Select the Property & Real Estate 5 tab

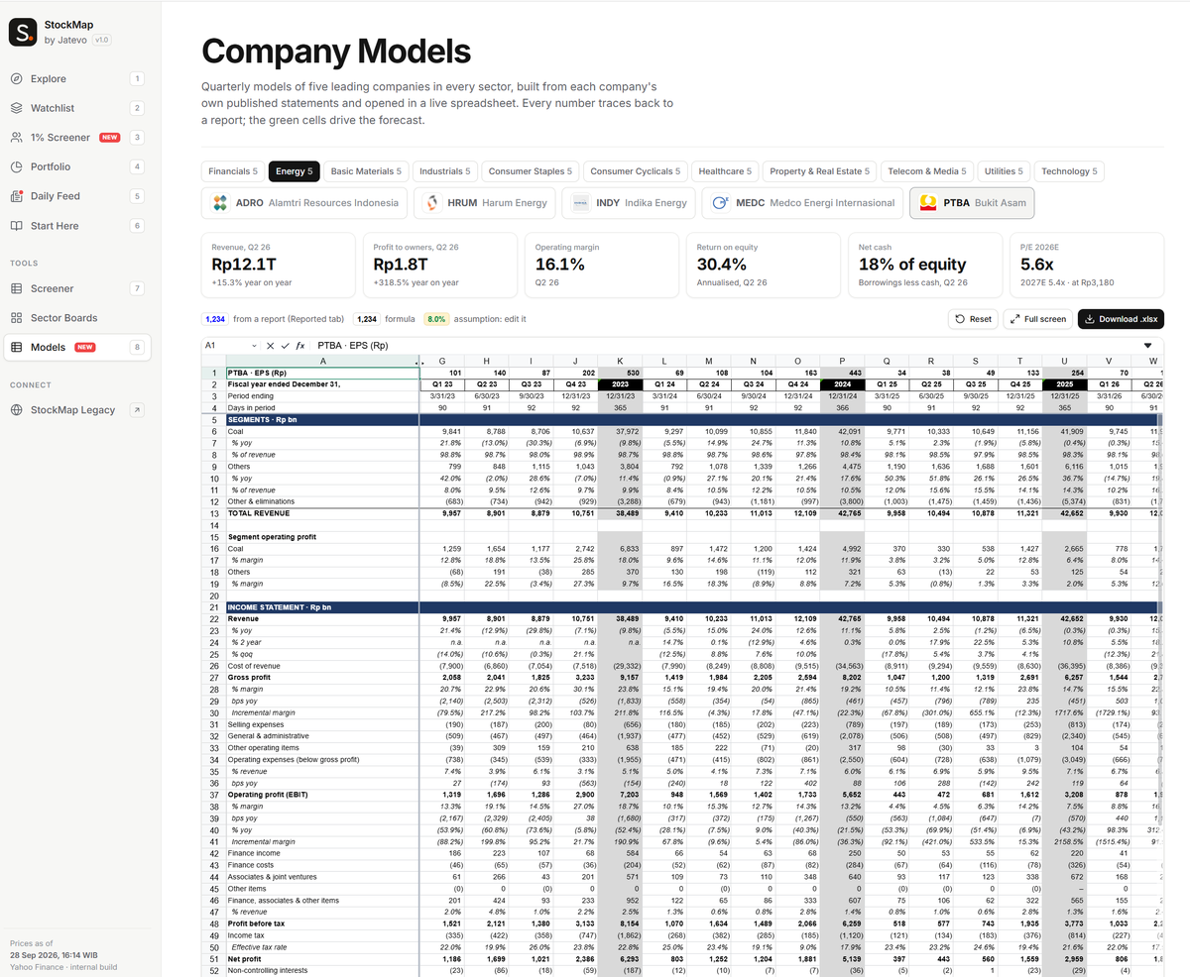pyautogui.click(x=819, y=171)
